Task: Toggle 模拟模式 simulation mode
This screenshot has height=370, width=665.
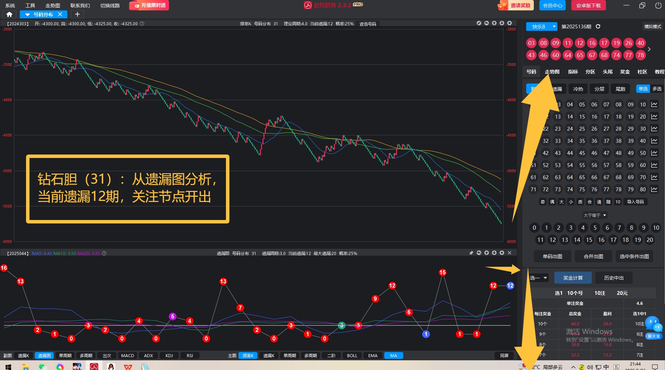Action: (x=653, y=26)
